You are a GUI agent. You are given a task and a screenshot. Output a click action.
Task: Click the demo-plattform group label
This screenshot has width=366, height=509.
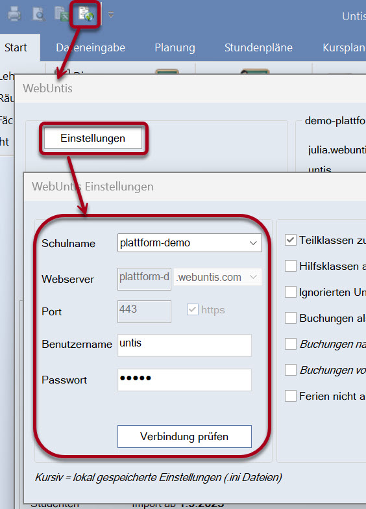(x=335, y=121)
